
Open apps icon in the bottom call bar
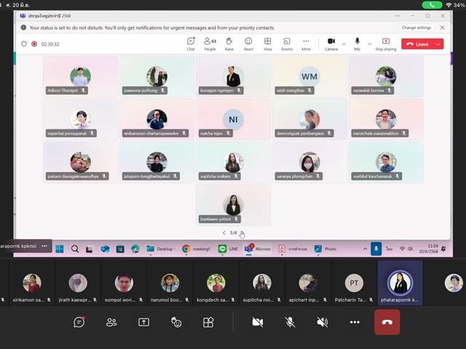coord(208,322)
